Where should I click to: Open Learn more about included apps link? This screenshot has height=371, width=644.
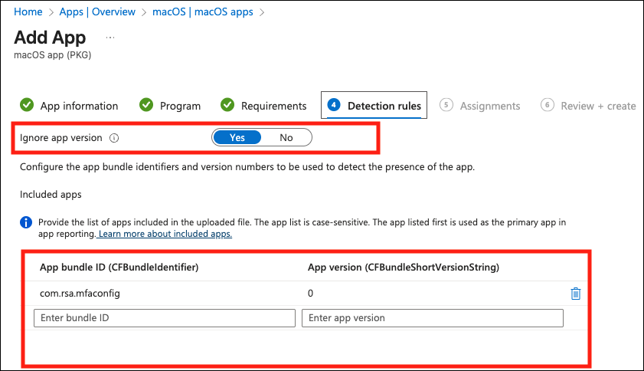click(165, 234)
